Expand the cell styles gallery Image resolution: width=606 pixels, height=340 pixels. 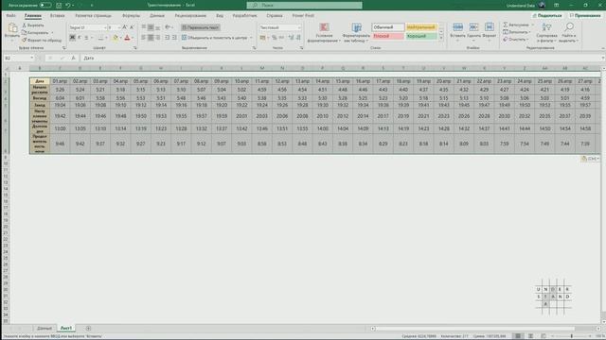click(441, 38)
